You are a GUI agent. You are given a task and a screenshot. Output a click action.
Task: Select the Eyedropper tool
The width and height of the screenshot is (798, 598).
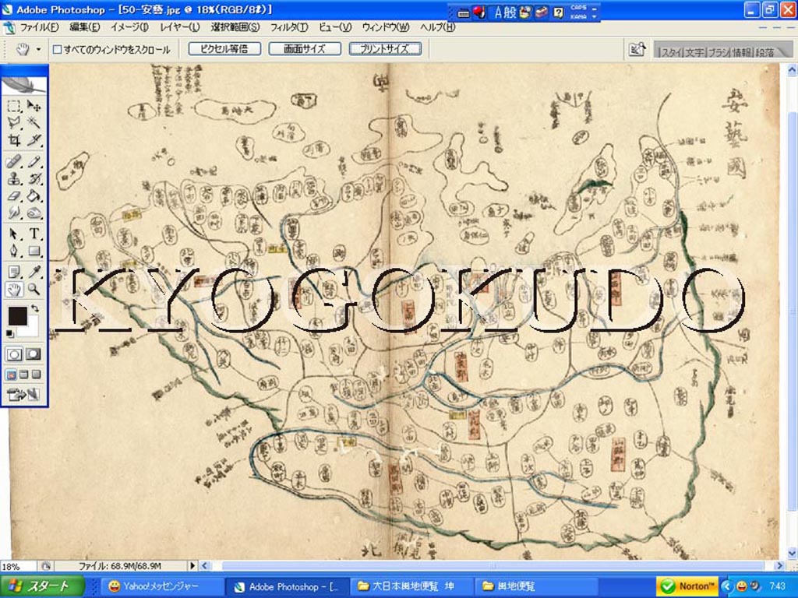(x=34, y=273)
